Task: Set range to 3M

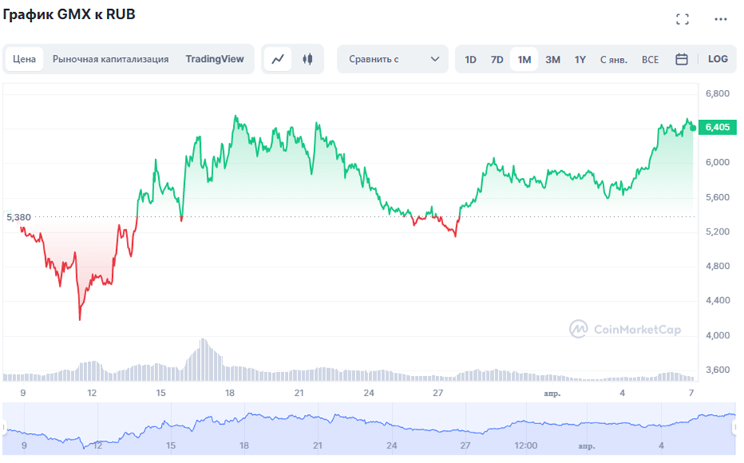Action: click(553, 60)
